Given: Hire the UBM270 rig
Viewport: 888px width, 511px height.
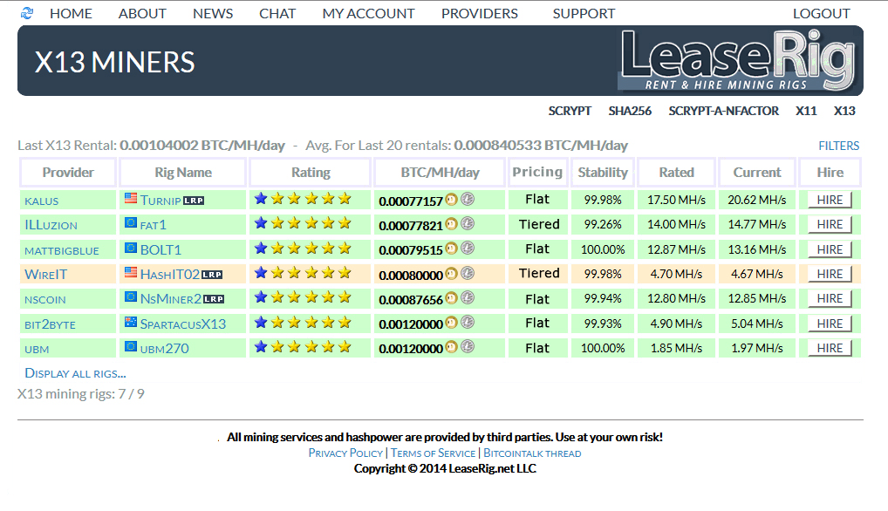Looking at the screenshot, I should [830, 348].
